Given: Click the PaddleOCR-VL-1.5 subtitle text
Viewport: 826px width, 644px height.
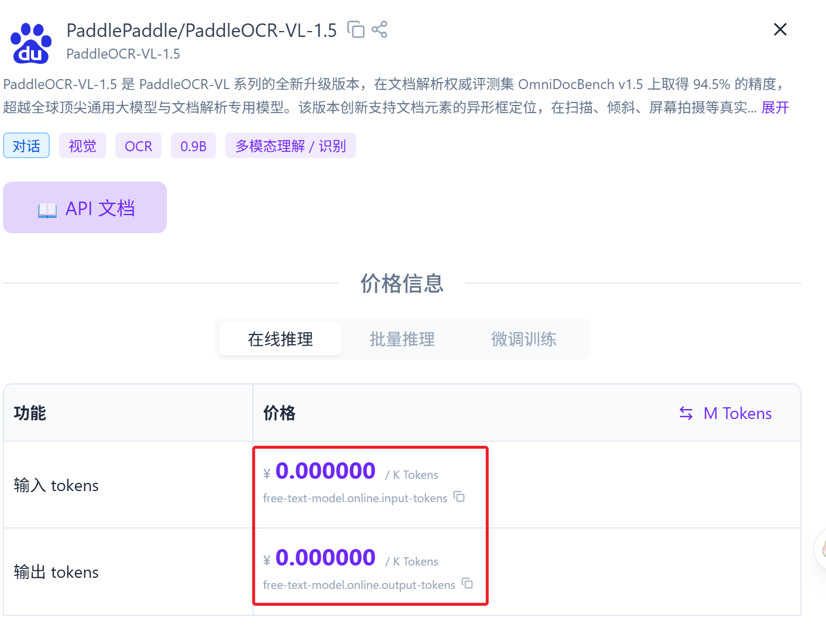Looking at the screenshot, I should 123,54.
